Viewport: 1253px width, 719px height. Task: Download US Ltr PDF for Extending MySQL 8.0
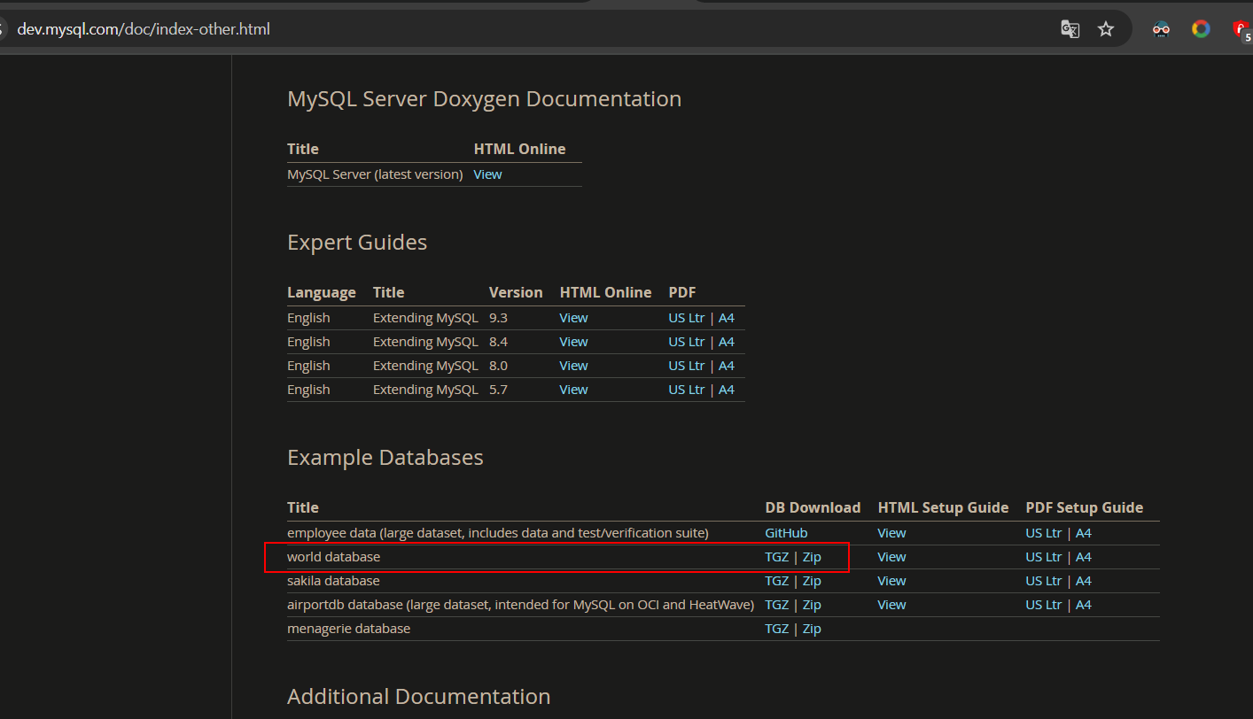(x=687, y=366)
